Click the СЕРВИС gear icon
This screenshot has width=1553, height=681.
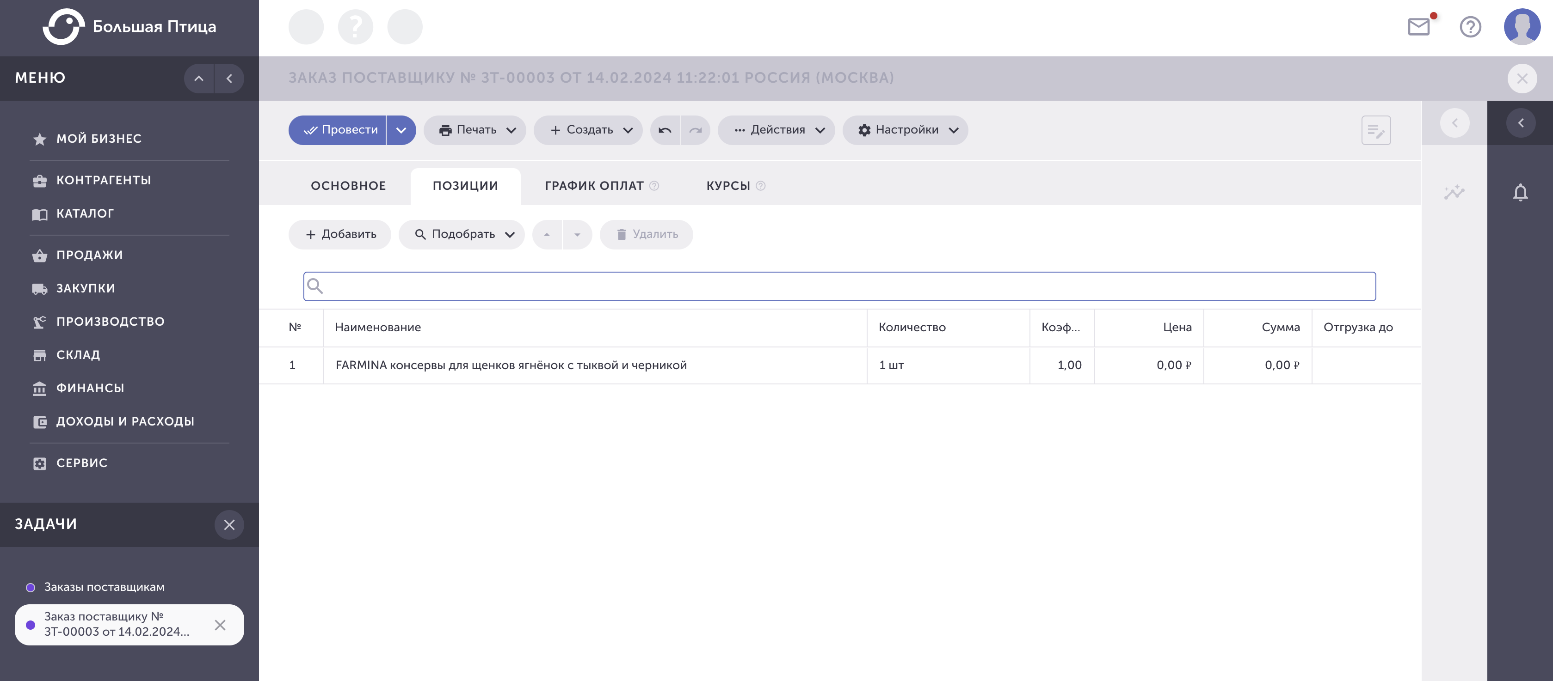click(40, 463)
